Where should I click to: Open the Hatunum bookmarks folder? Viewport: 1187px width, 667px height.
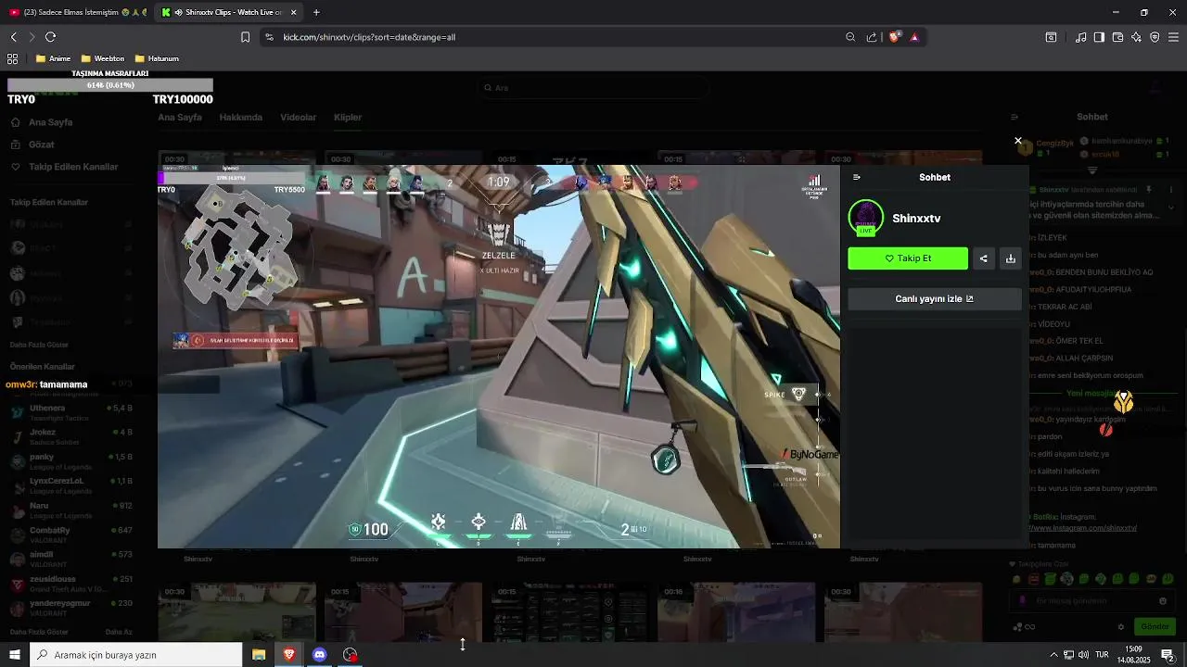point(157,58)
